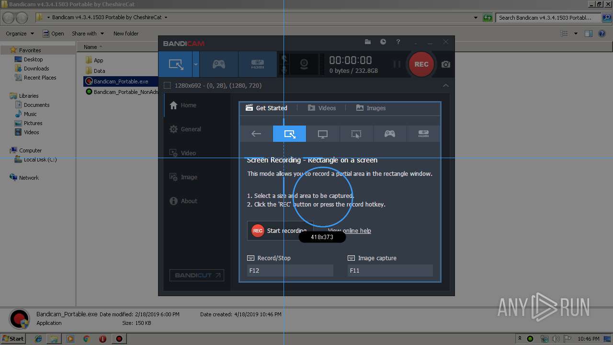Switch to the Get Started tab

tap(267, 108)
